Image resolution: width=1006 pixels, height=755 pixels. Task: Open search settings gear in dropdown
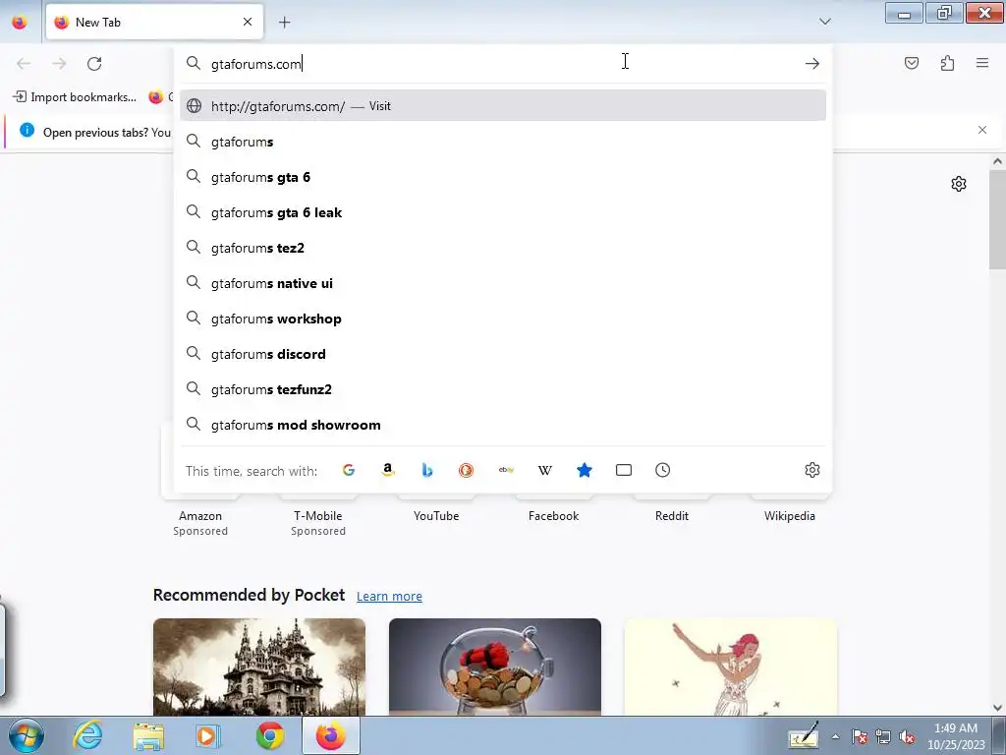pyautogui.click(x=812, y=470)
